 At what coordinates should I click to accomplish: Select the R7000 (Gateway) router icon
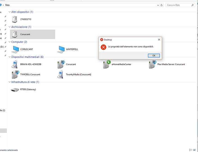click(x=15, y=89)
